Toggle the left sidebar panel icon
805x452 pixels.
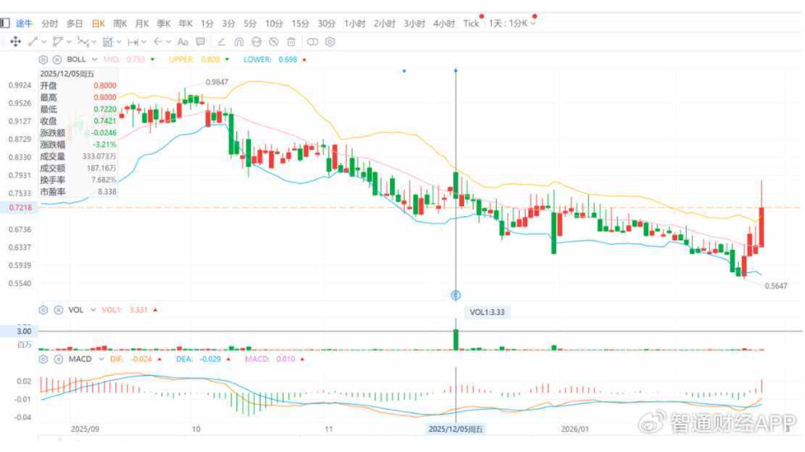[5, 23]
